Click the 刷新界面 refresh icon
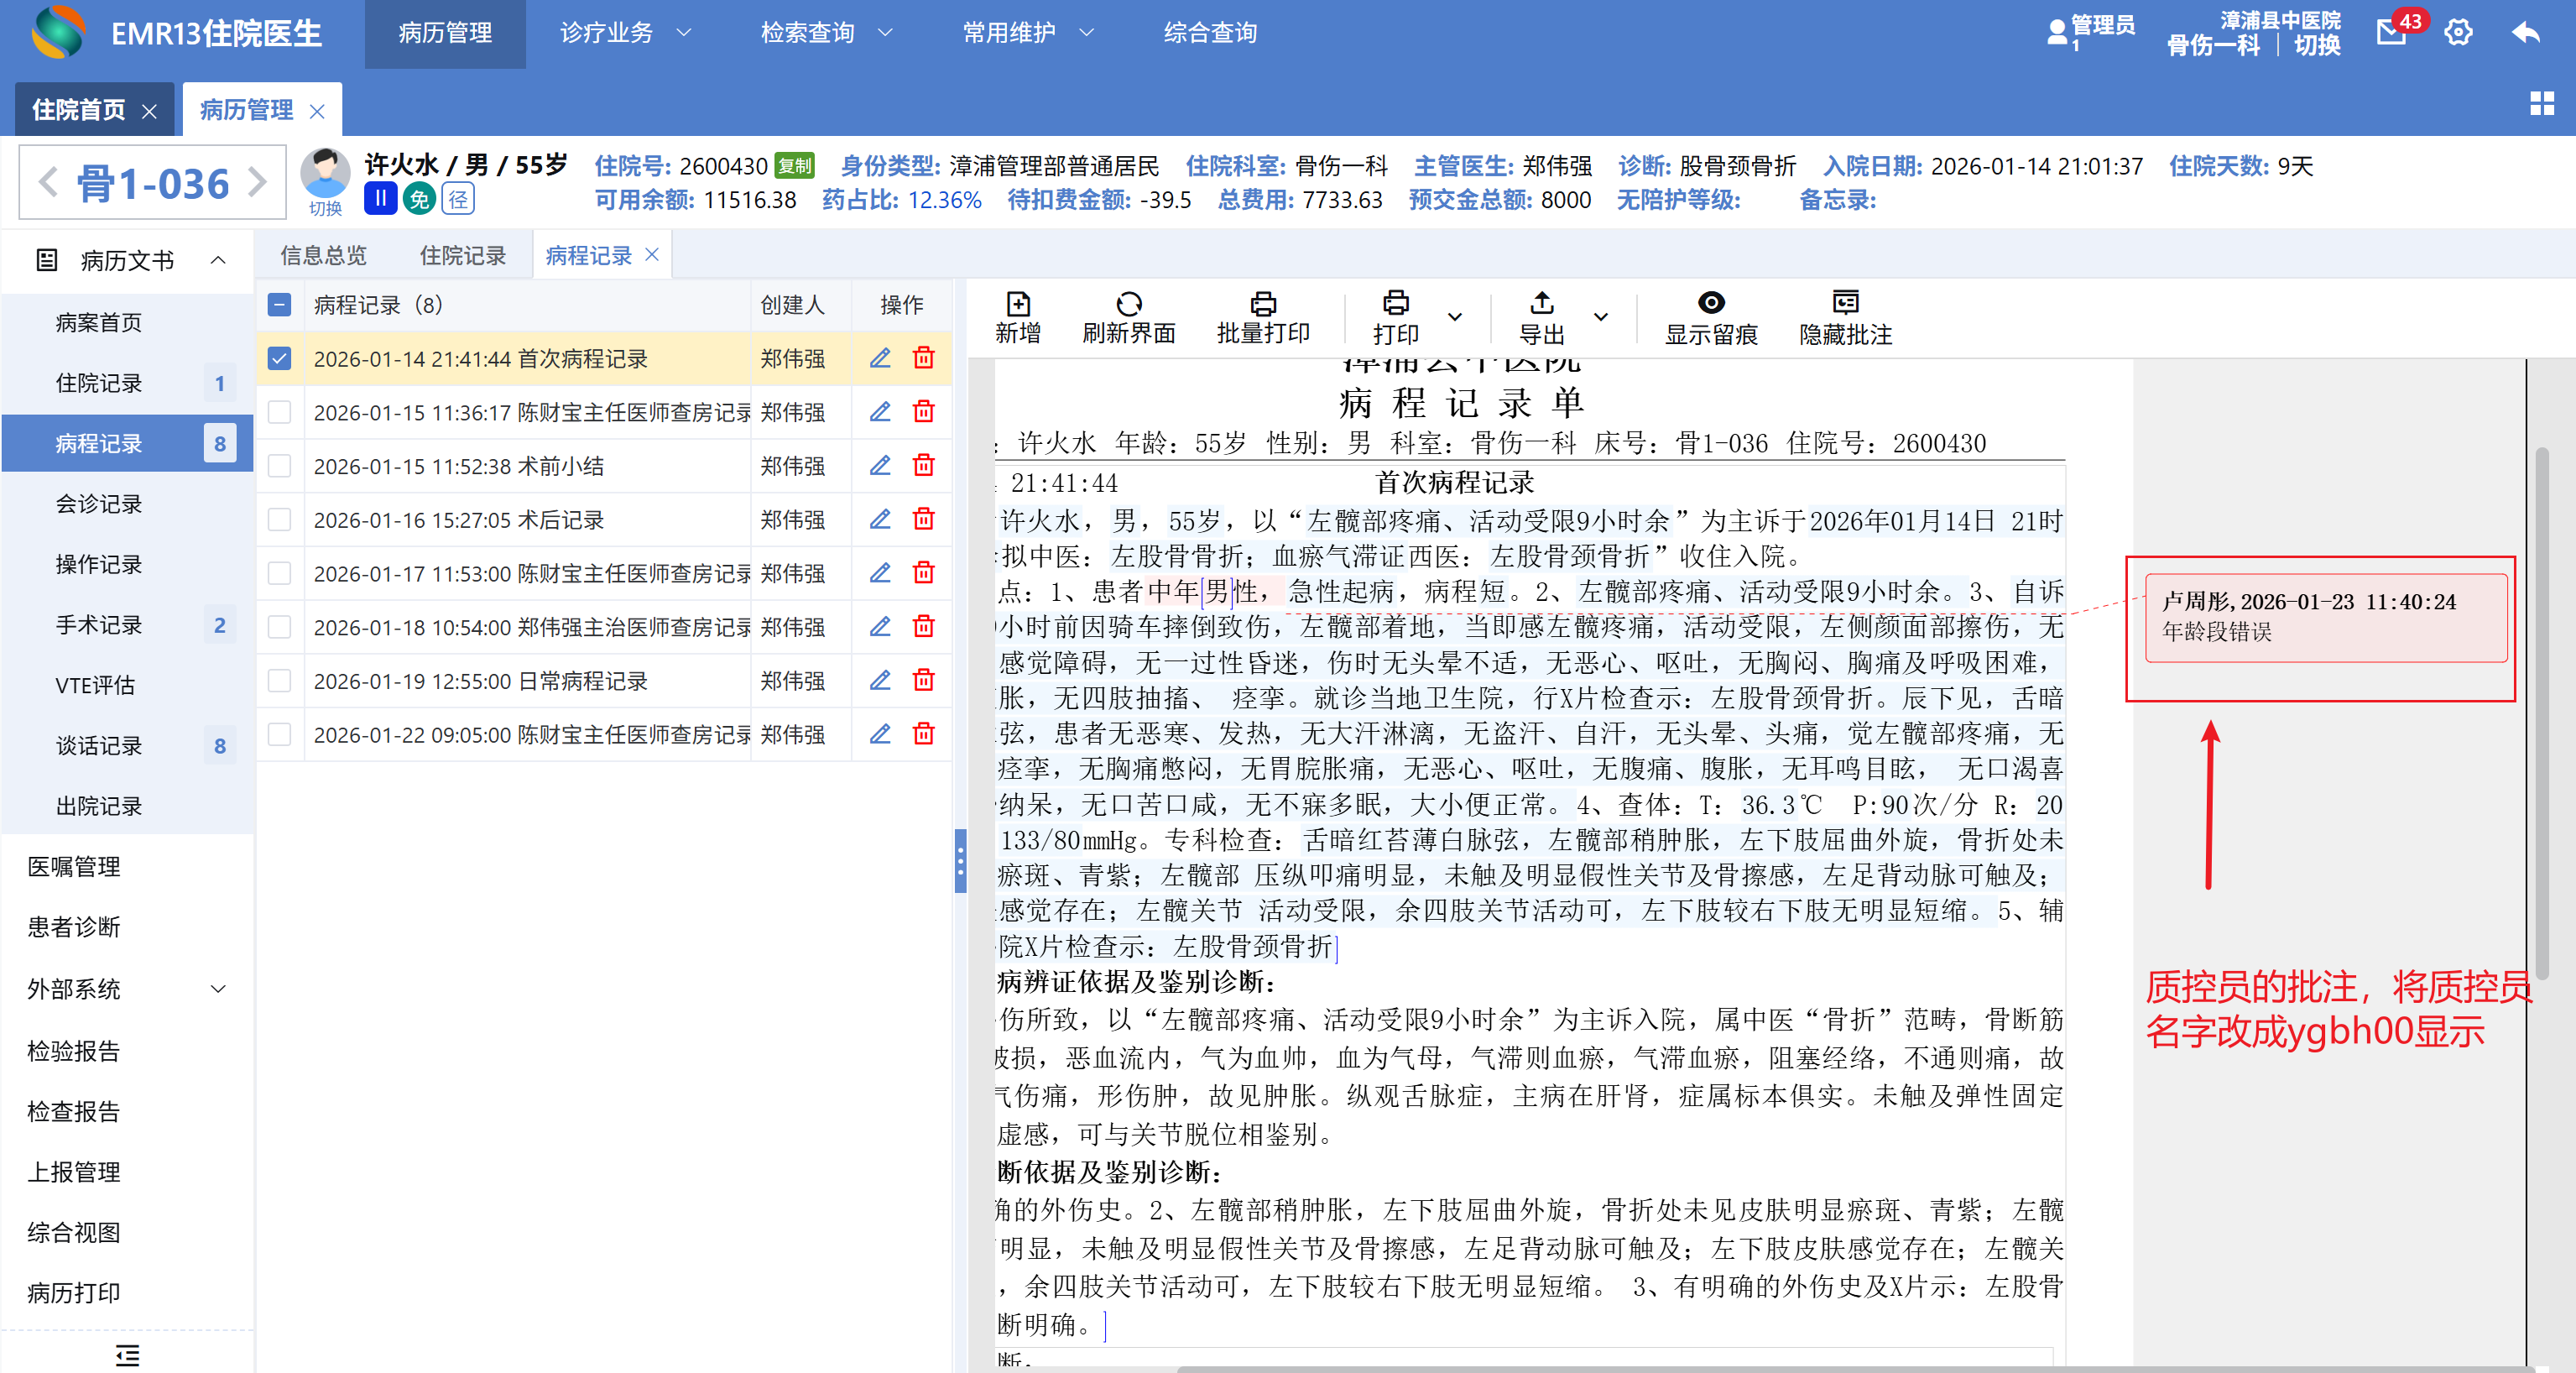The image size is (2576, 1373). pos(1128,303)
